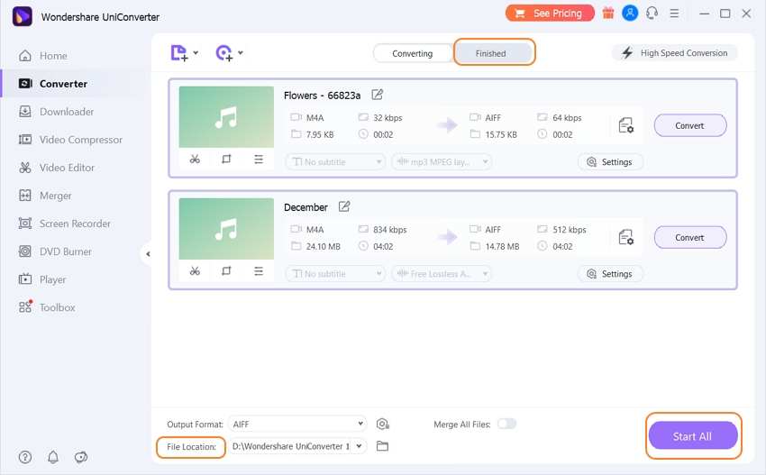This screenshot has width=766, height=475.
Task: Open effects list icon for Flowers file
Action: (259, 159)
